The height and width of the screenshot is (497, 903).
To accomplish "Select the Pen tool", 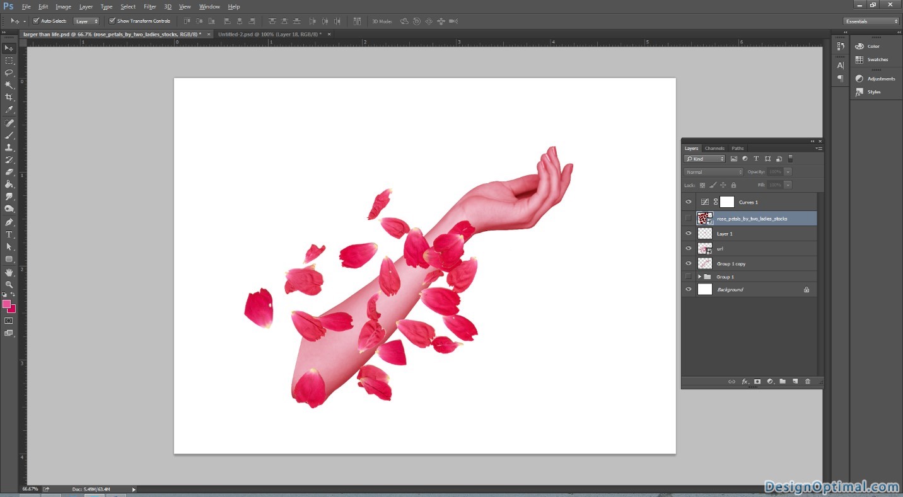I will point(9,222).
